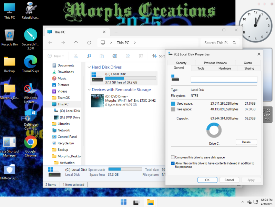Launch SecureUxTheme 3.0.0 from the desktop
This screenshot has height=207, width=275.
(x=31, y=39)
